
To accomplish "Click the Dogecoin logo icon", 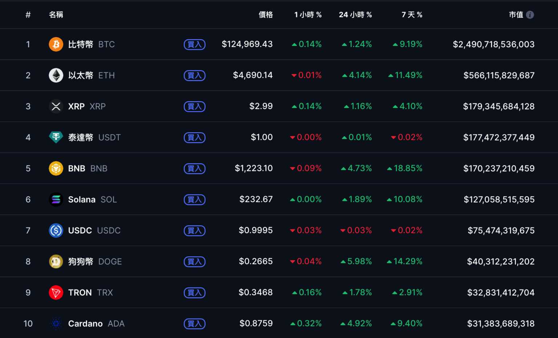I will coord(56,261).
